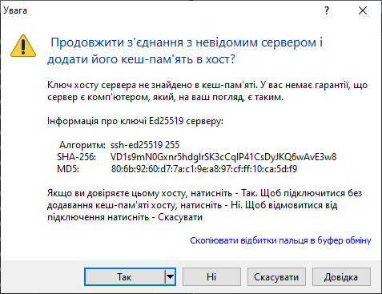Click the Скопіювати відбитки пальця в буфер обміну link
This screenshot has width=382, height=294.
point(280,240)
